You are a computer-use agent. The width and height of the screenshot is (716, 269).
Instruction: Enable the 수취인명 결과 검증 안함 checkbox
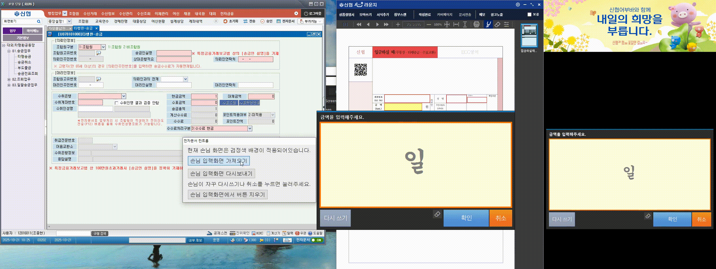(x=116, y=103)
